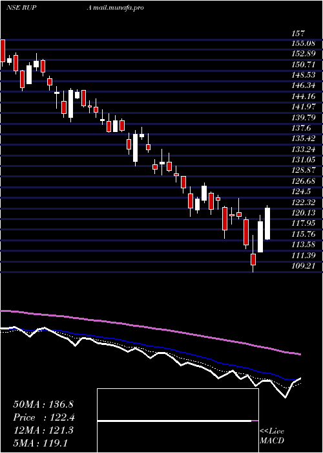The width and height of the screenshot is (323, 453).
Task: Click the 139.79 price level label
Action: tap(304, 118)
